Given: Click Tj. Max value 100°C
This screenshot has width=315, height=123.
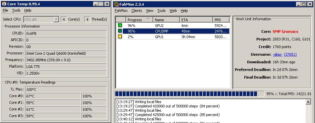Looking at the screenshot, I should point(66,90).
